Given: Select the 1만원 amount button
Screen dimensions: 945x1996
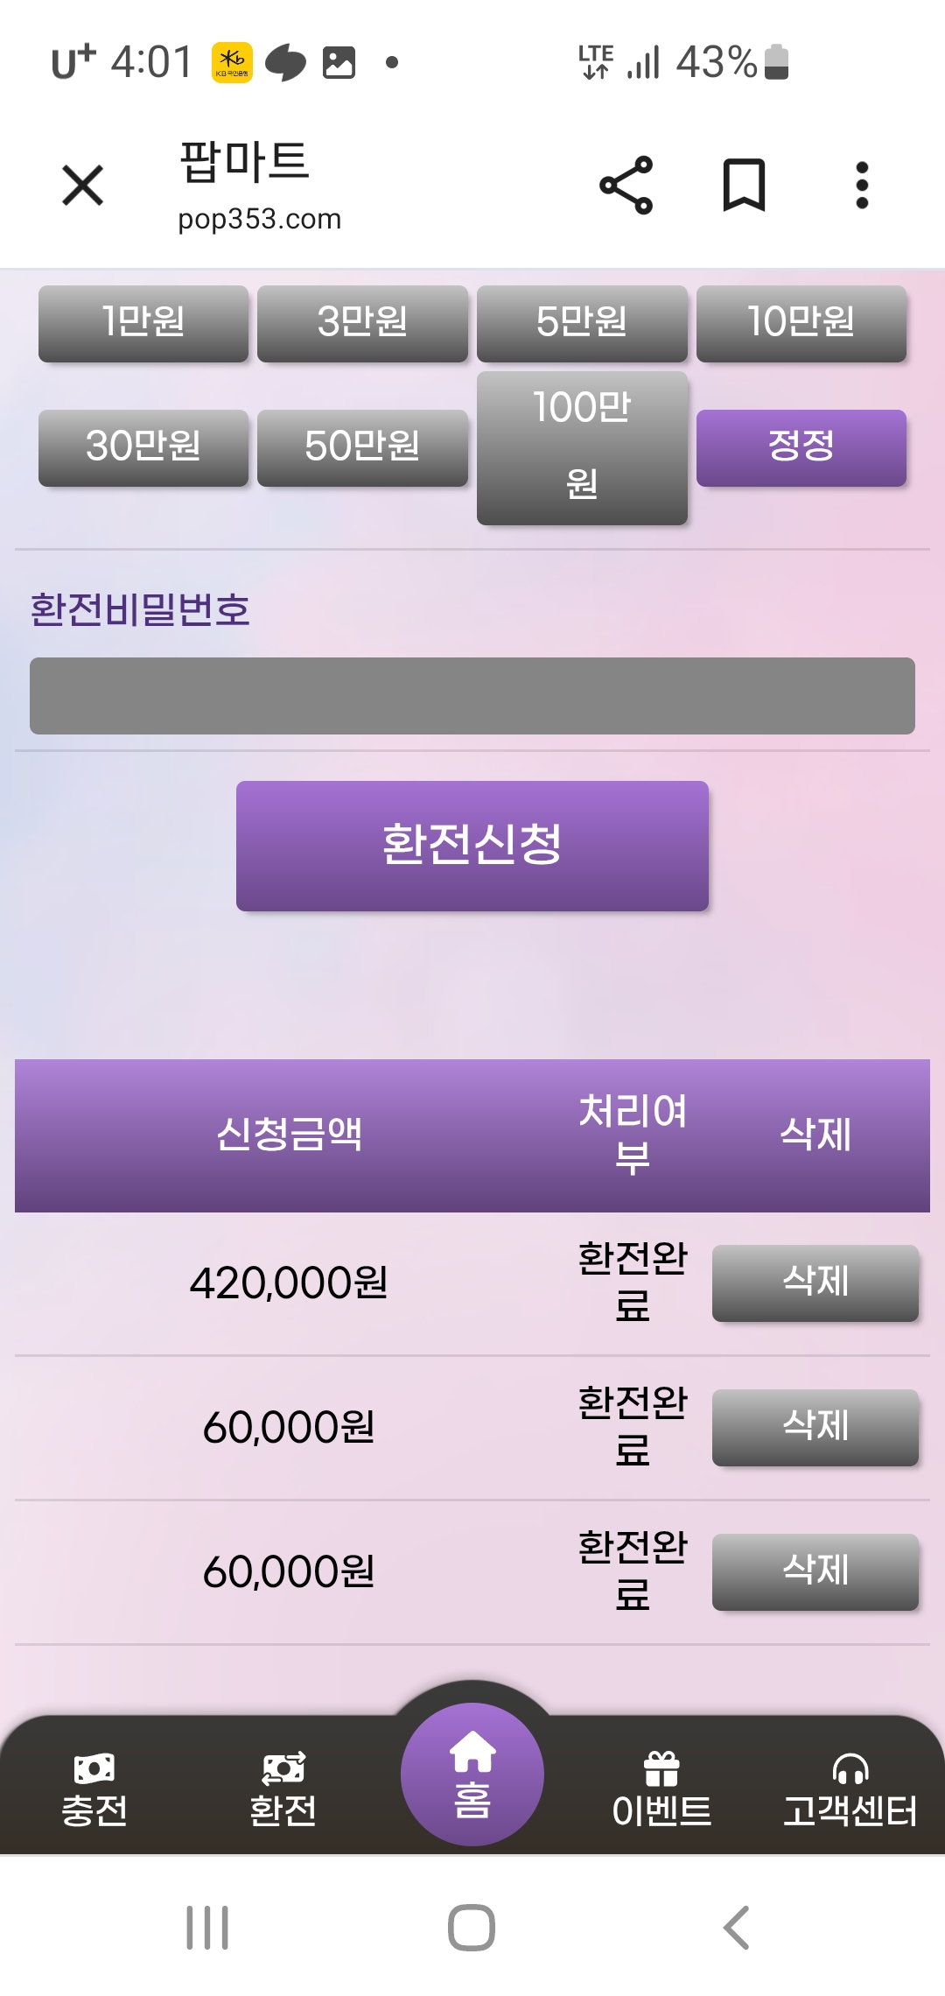Looking at the screenshot, I should coord(143,323).
